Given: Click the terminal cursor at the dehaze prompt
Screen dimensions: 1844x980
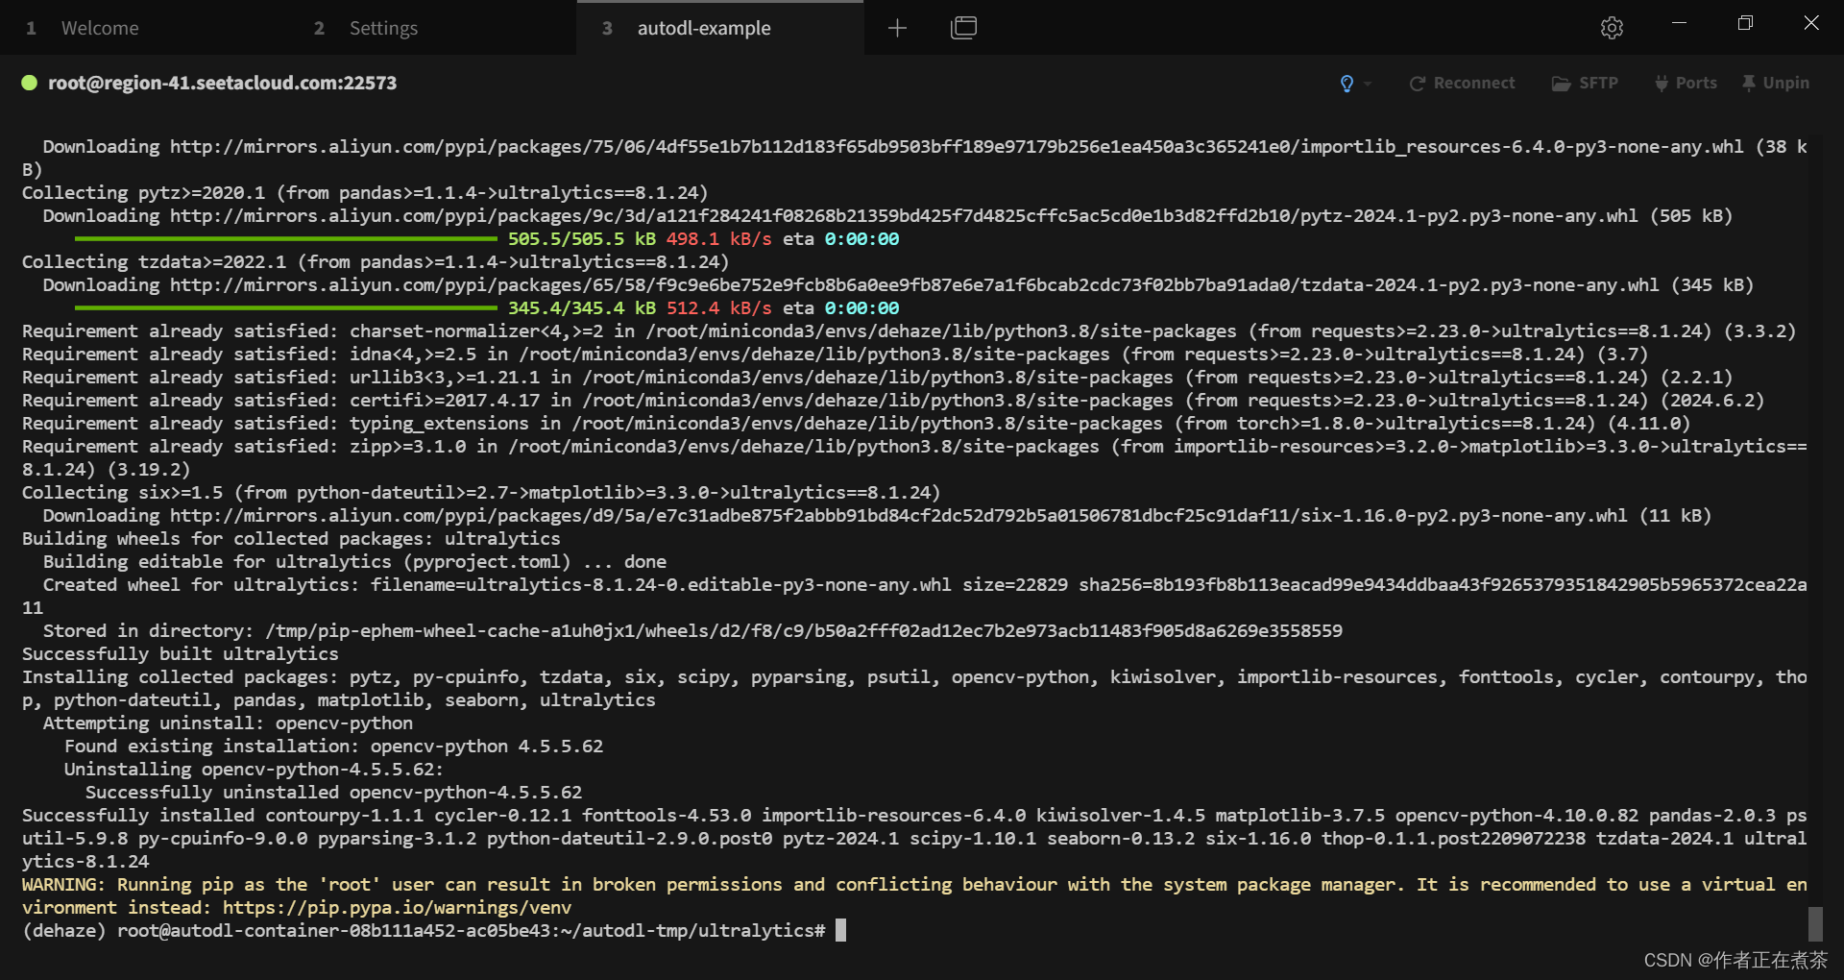Looking at the screenshot, I should [841, 931].
